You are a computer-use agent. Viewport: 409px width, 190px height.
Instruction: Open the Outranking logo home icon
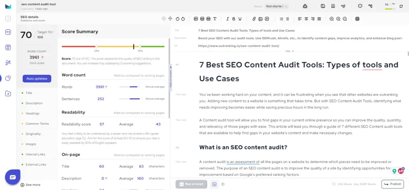8,6
